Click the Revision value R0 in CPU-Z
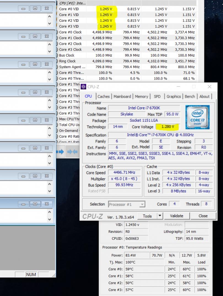The image size is (223, 296). [204, 147]
